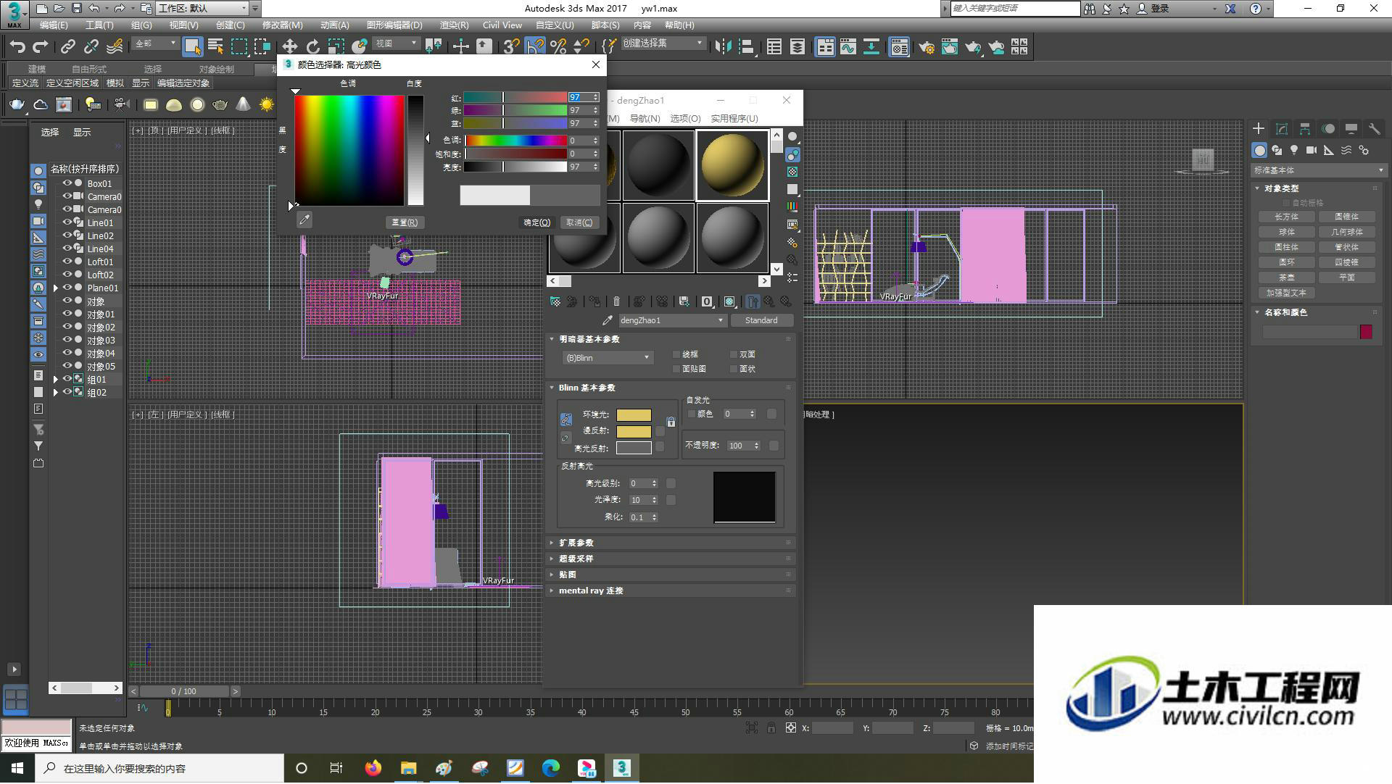This screenshot has height=784, width=1392.
Task: Open the Modify panel tab icon
Action: coord(1282,129)
